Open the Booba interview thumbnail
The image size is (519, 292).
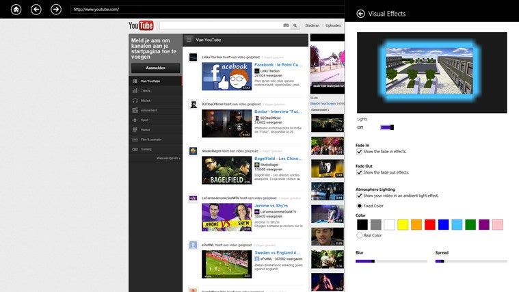(x=227, y=124)
